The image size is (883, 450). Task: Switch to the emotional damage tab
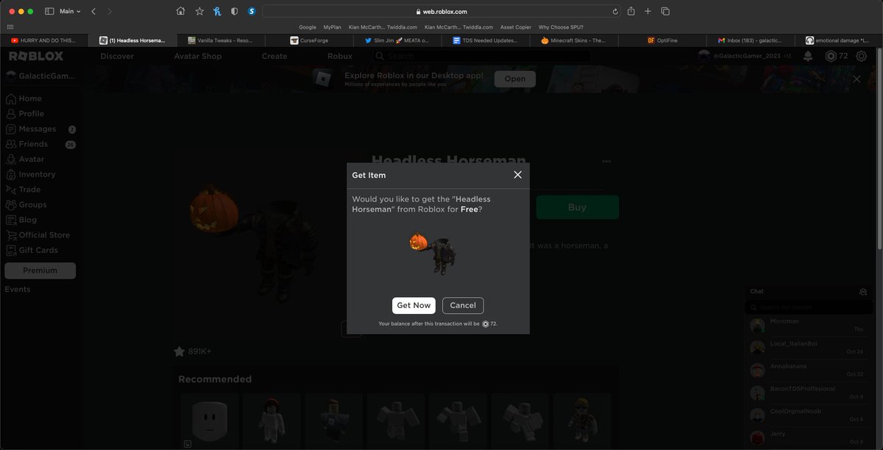[839, 40]
